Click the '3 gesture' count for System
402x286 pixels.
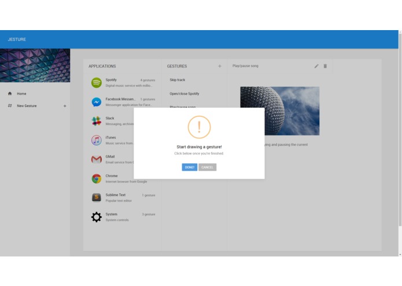(149, 214)
